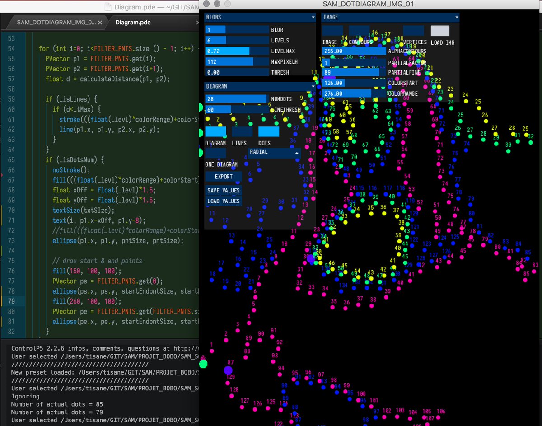Click the 'noStroke();' code line
The width and height of the screenshot is (542, 426).
point(71,170)
